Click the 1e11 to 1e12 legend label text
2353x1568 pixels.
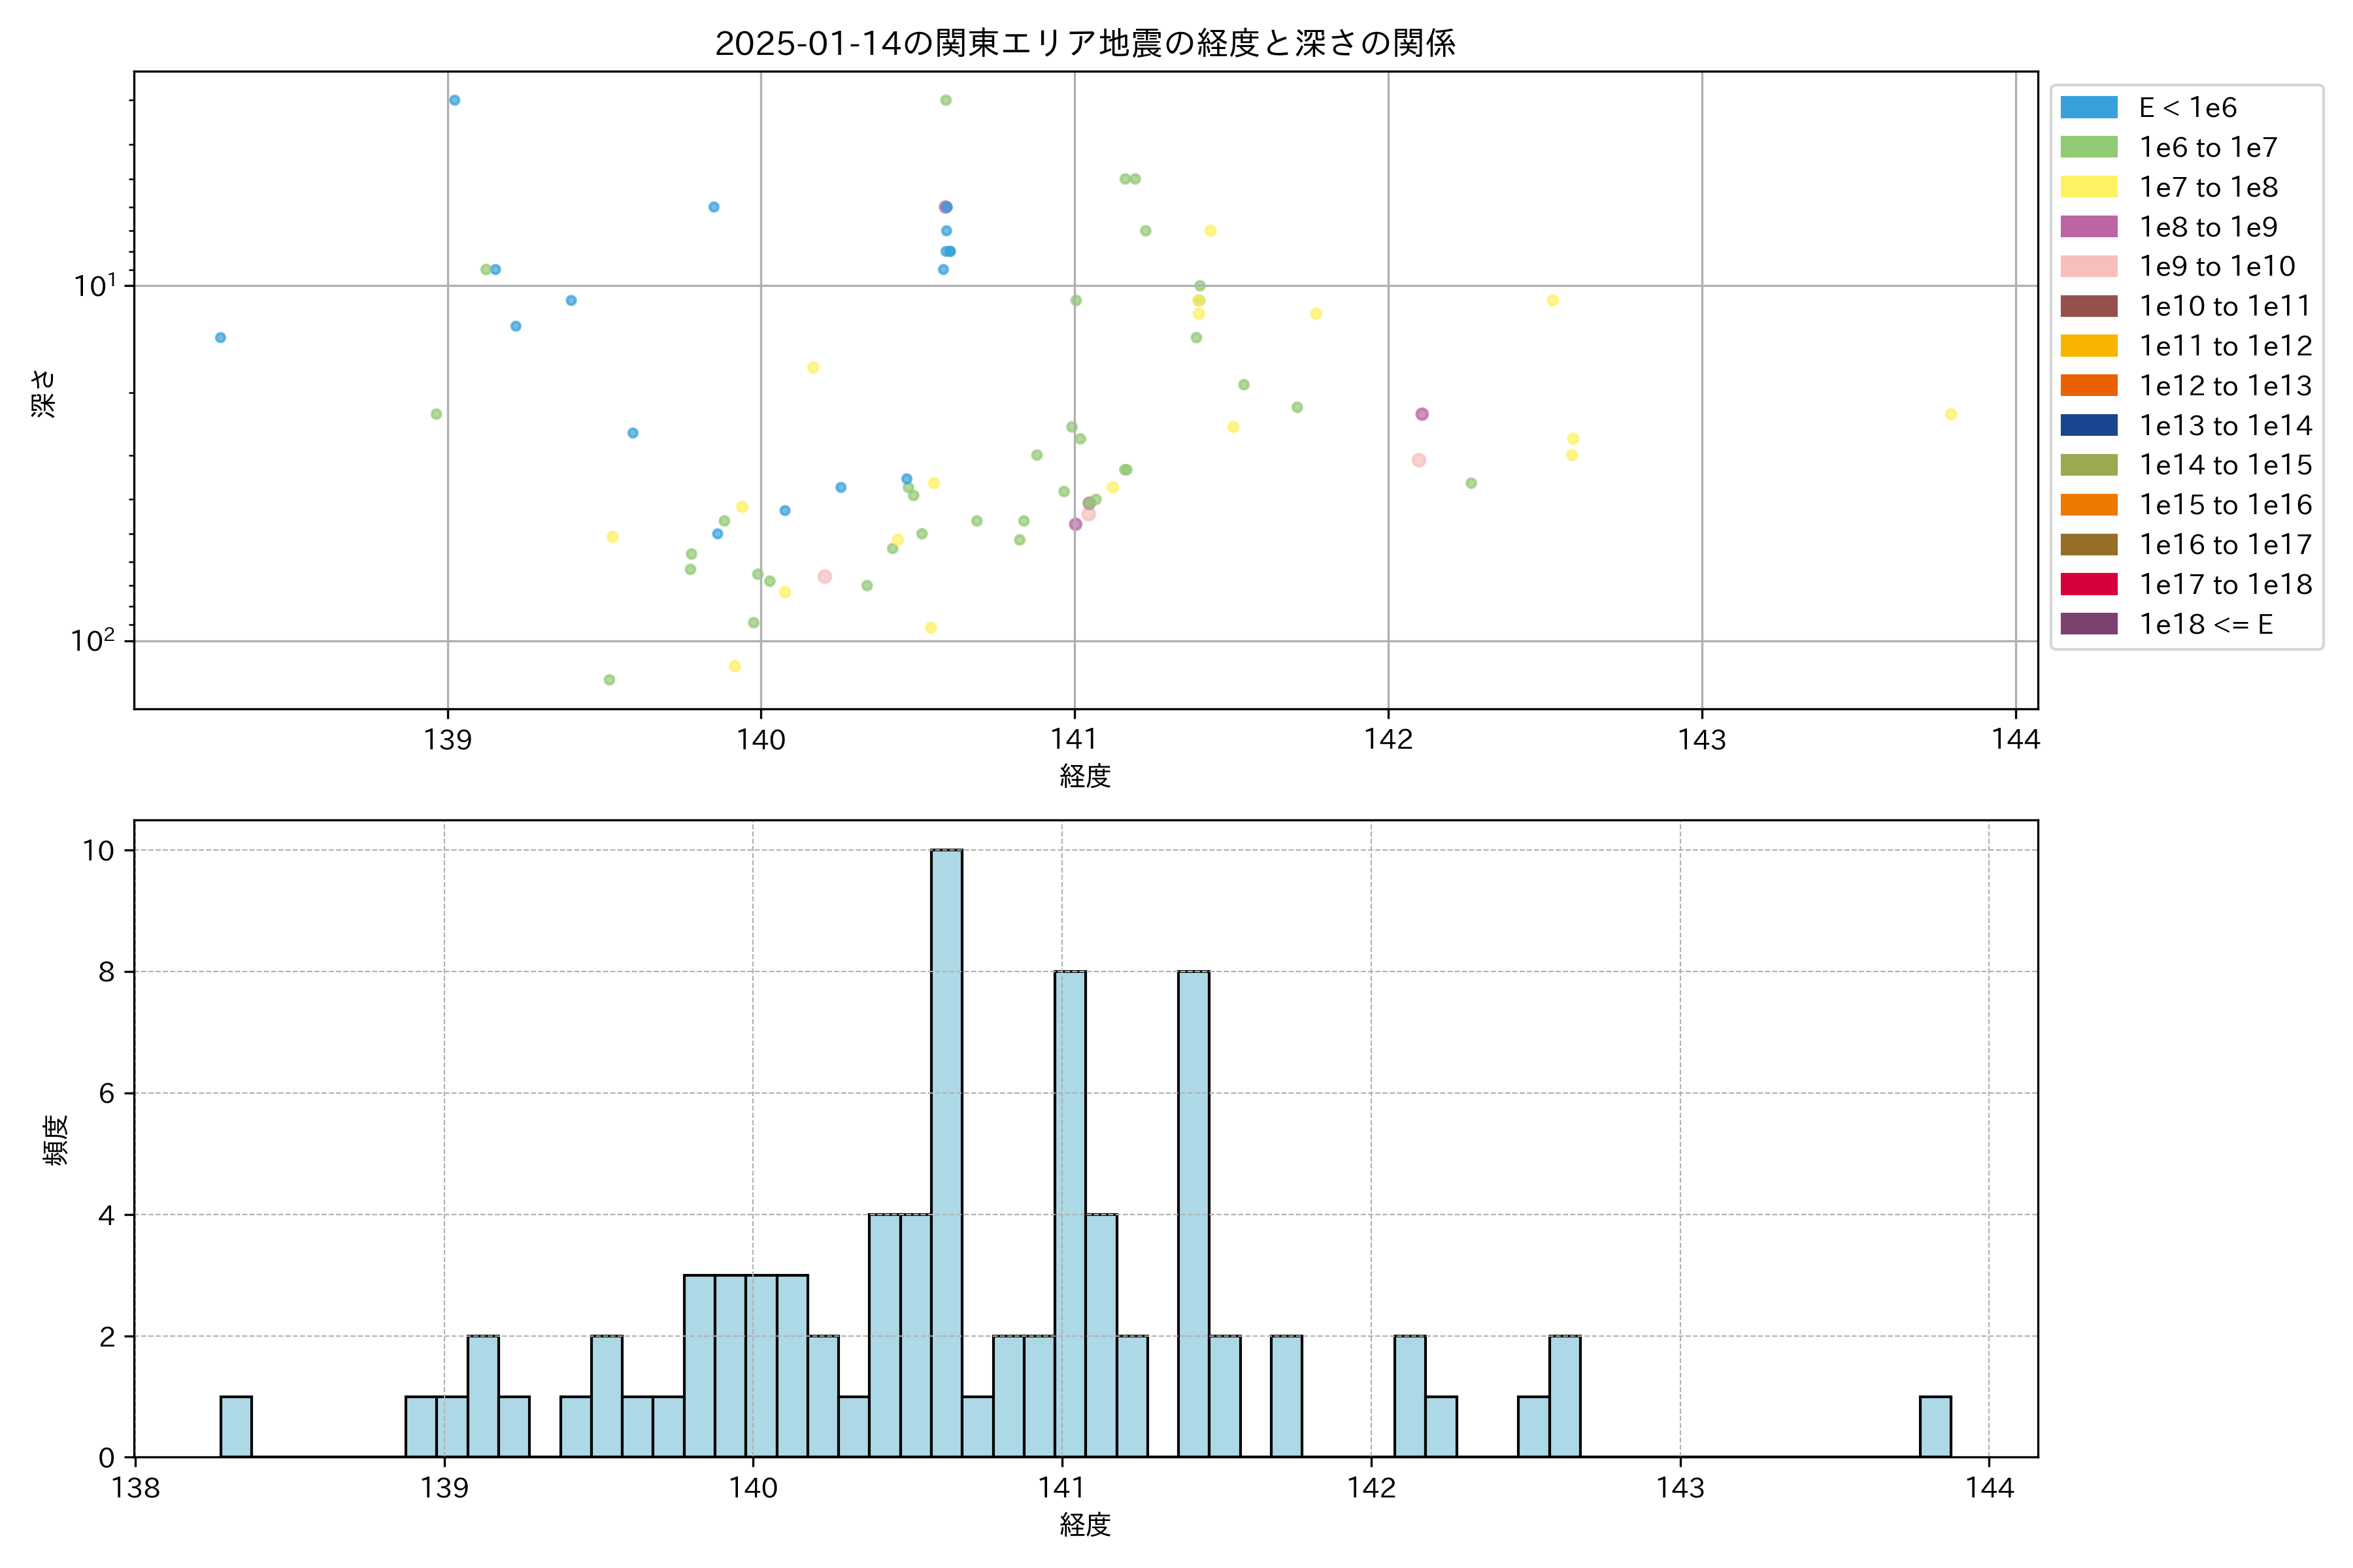2225,346
